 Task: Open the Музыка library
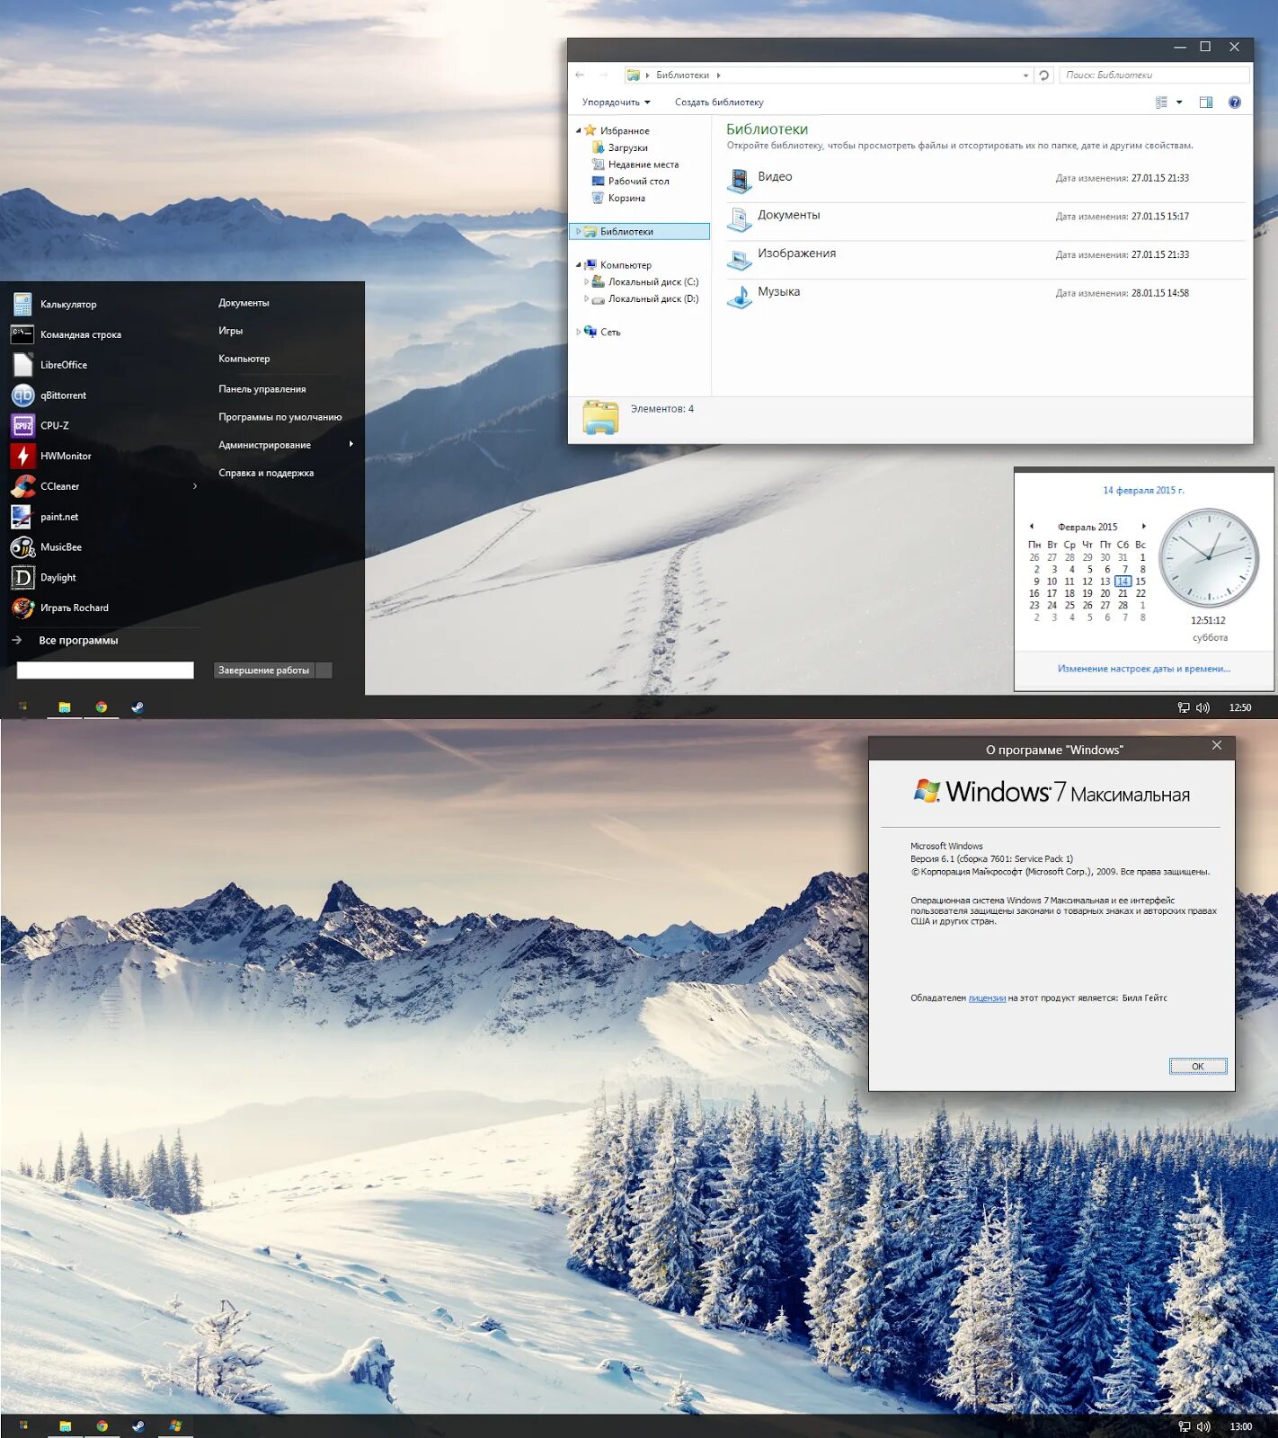point(986,297)
